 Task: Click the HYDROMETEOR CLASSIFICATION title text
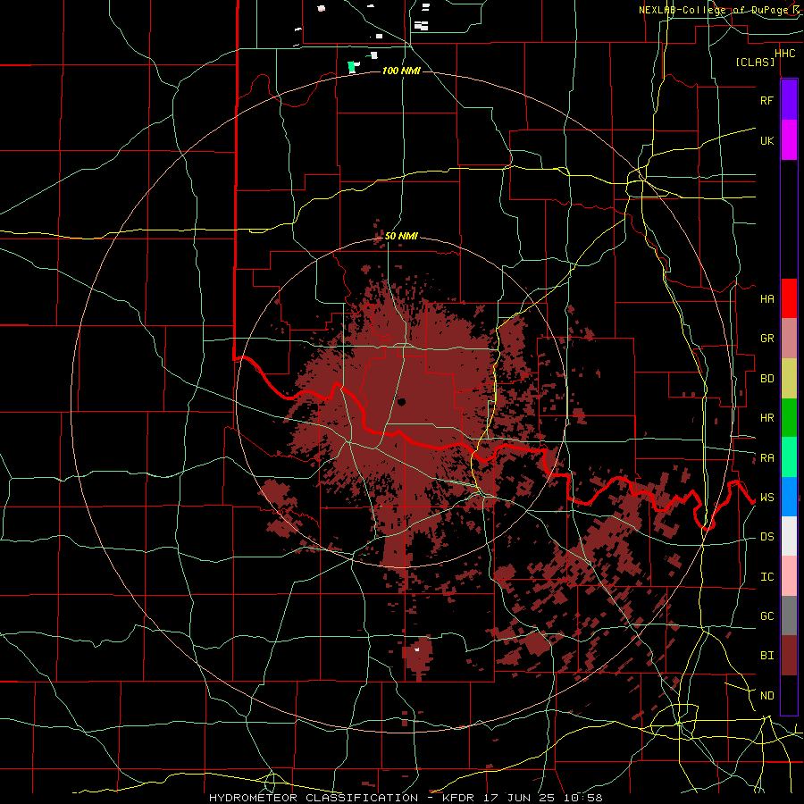tap(314, 798)
